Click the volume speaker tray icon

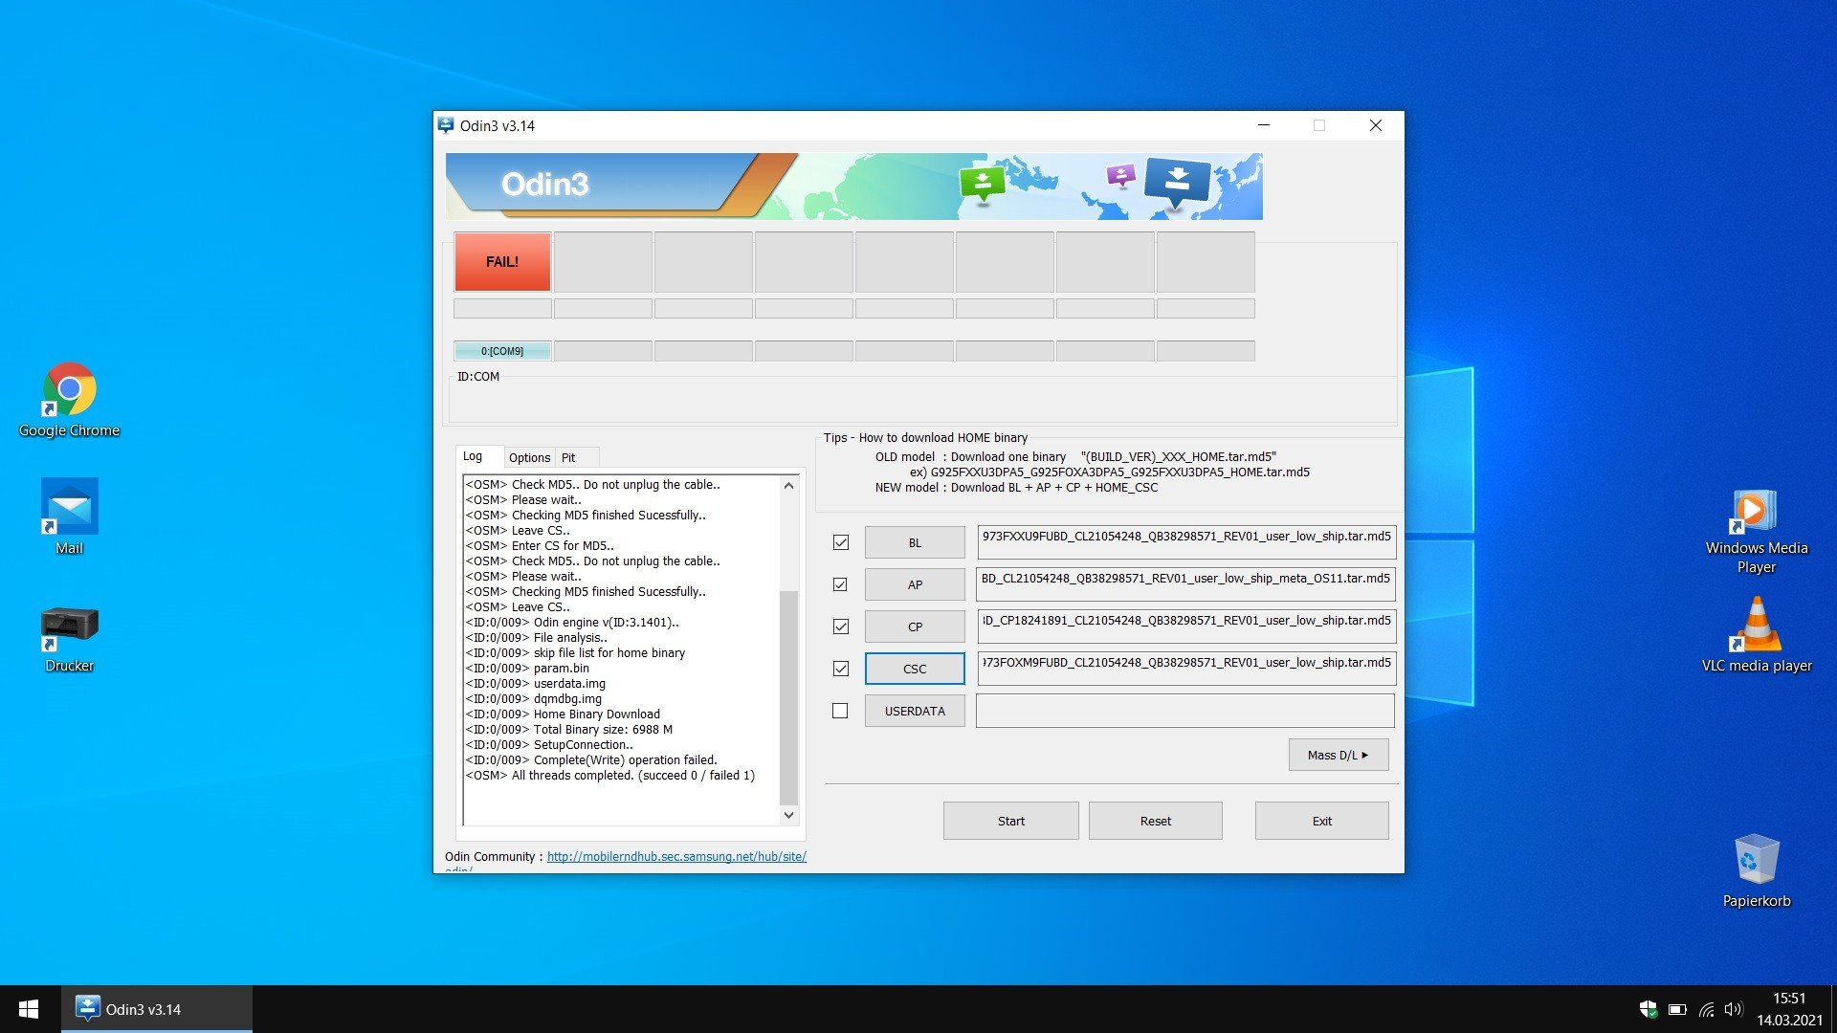click(1733, 1009)
